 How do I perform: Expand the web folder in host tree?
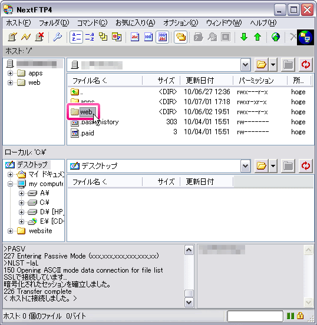coord(10,82)
